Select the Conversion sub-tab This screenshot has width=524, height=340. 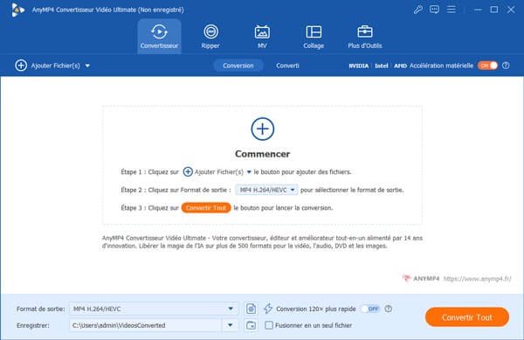pyautogui.click(x=238, y=66)
